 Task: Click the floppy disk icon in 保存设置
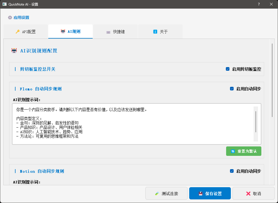click(x=201, y=194)
